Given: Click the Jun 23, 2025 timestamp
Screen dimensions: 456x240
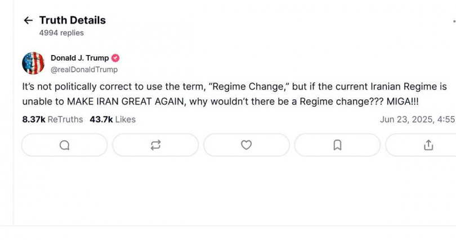Looking at the screenshot, I should [x=418, y=120].
